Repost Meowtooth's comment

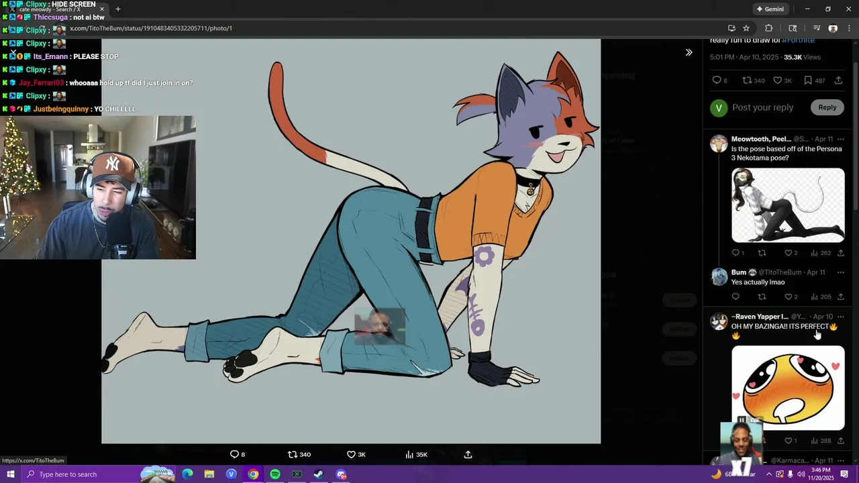pyautogui.click(x=762, y=253)
